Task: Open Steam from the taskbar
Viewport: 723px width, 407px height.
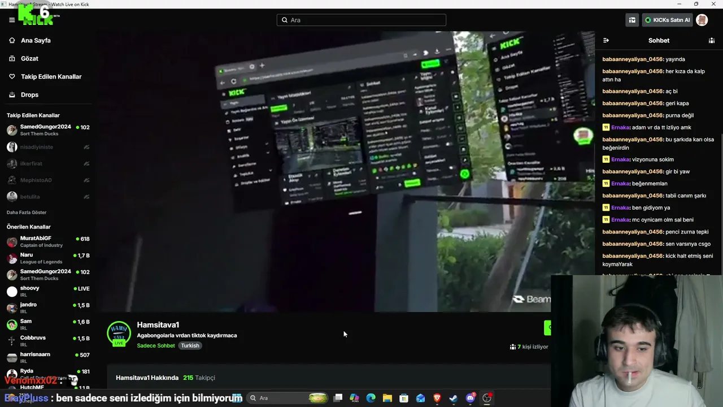Action: click(454, 398)
